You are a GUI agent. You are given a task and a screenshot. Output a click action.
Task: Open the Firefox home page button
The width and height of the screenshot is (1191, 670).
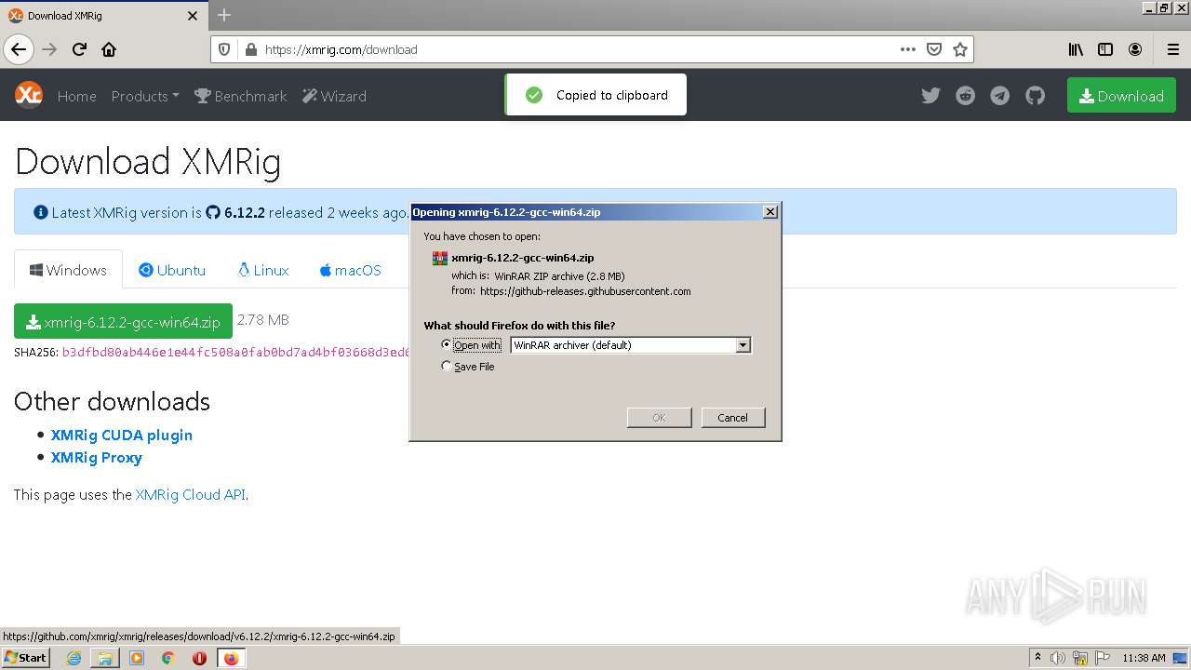pos(109,49)
